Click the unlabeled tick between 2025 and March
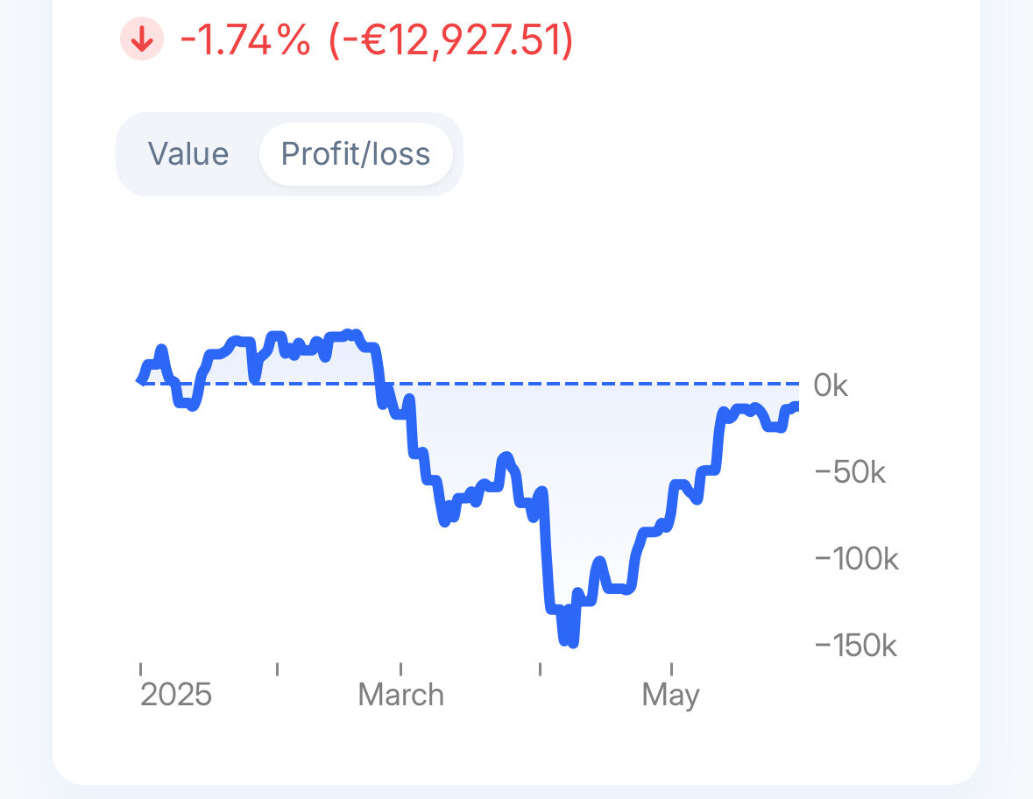 [277, 670]
